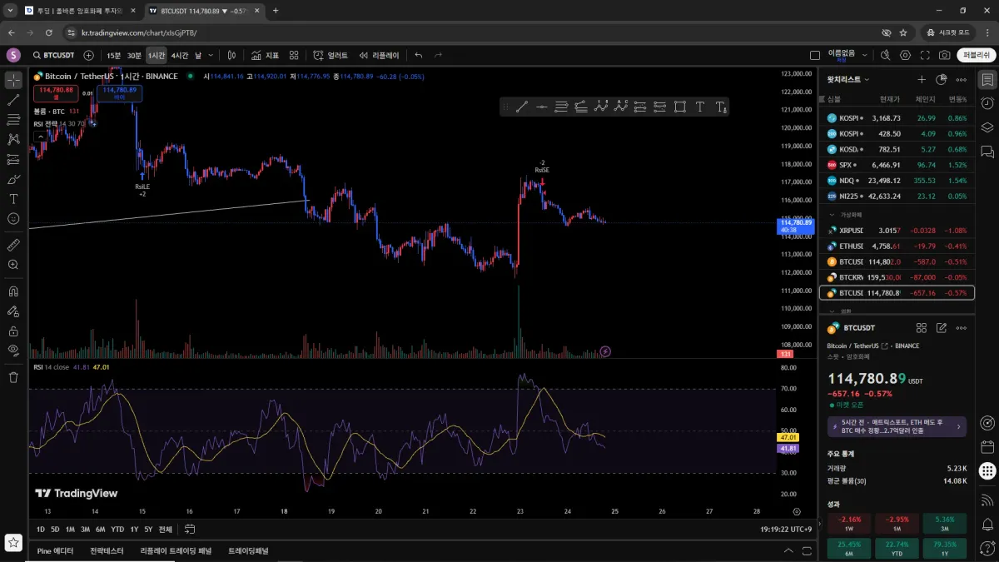The width and height of the screenshot is (999, 562).
Task: Open the time interval dropdown arrow
Action: coord(211,55)
